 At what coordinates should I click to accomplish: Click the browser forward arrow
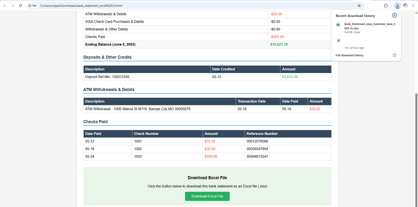click(13, 5)
